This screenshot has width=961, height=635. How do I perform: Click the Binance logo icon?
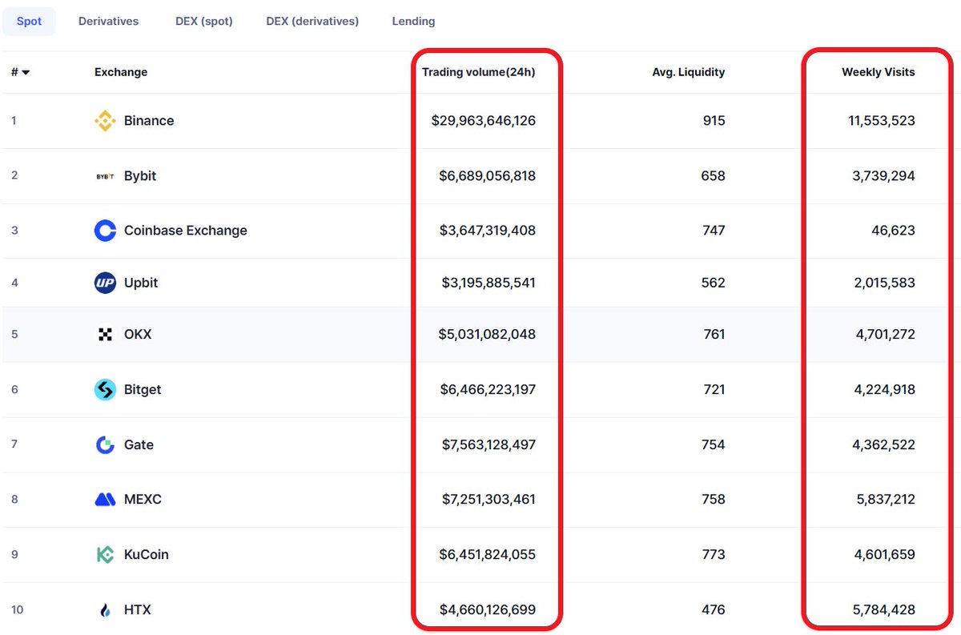click(105, 121)
